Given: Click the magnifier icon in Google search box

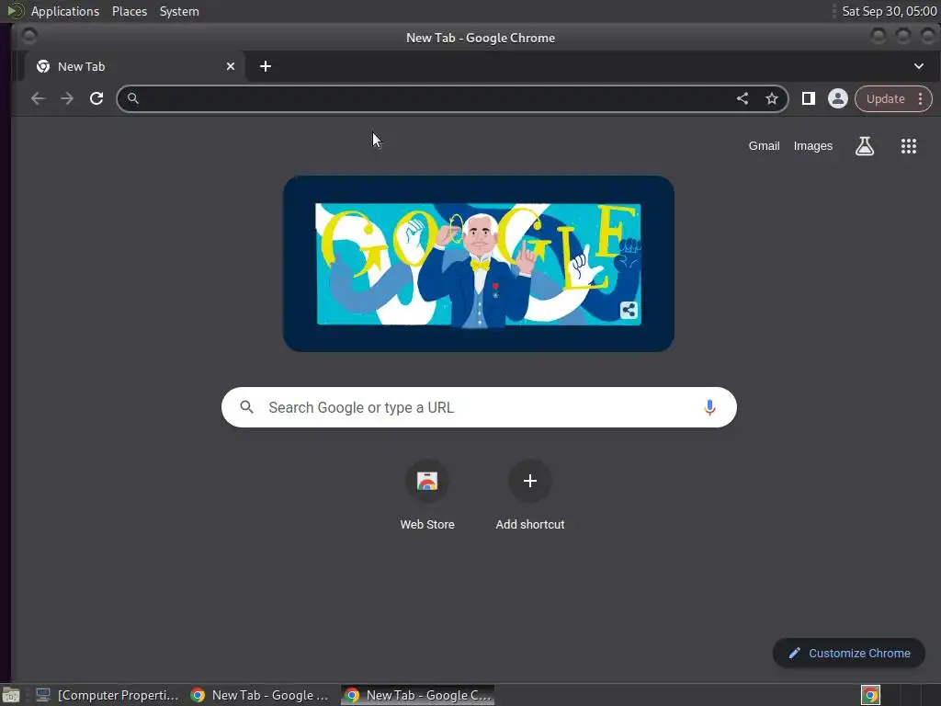Looking at the screenshot, I should (x=246, y=407).
